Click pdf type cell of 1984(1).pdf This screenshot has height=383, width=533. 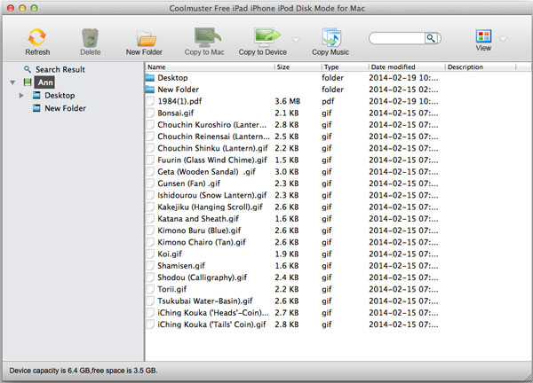coord(328,101)
